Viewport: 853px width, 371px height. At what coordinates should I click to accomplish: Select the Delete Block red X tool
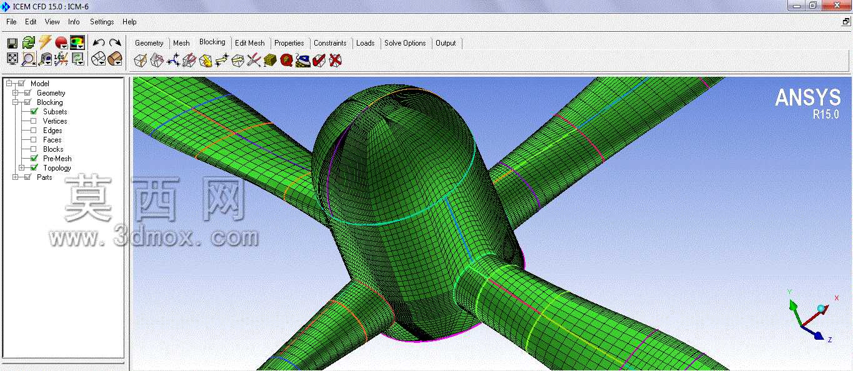[336, 61]
